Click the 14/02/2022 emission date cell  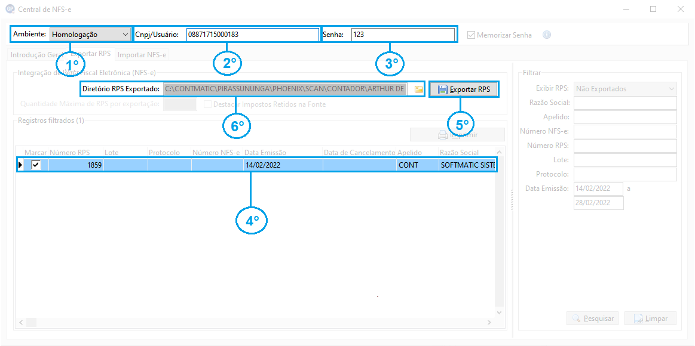283,165
